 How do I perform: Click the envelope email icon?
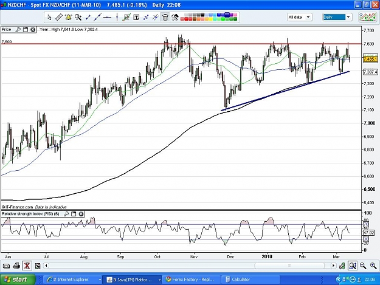[6, 266]
